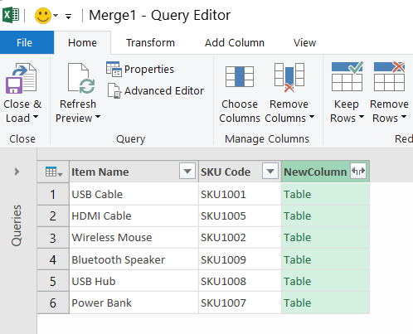
Task: Click the Table link for USB Cable
Action: point(298,194)
